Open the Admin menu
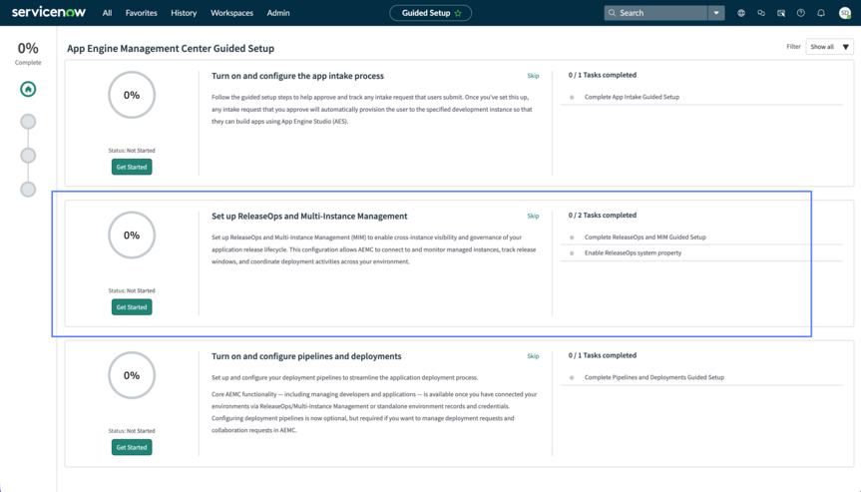This screenshot has width=861, height=492. tap(278, 13)
